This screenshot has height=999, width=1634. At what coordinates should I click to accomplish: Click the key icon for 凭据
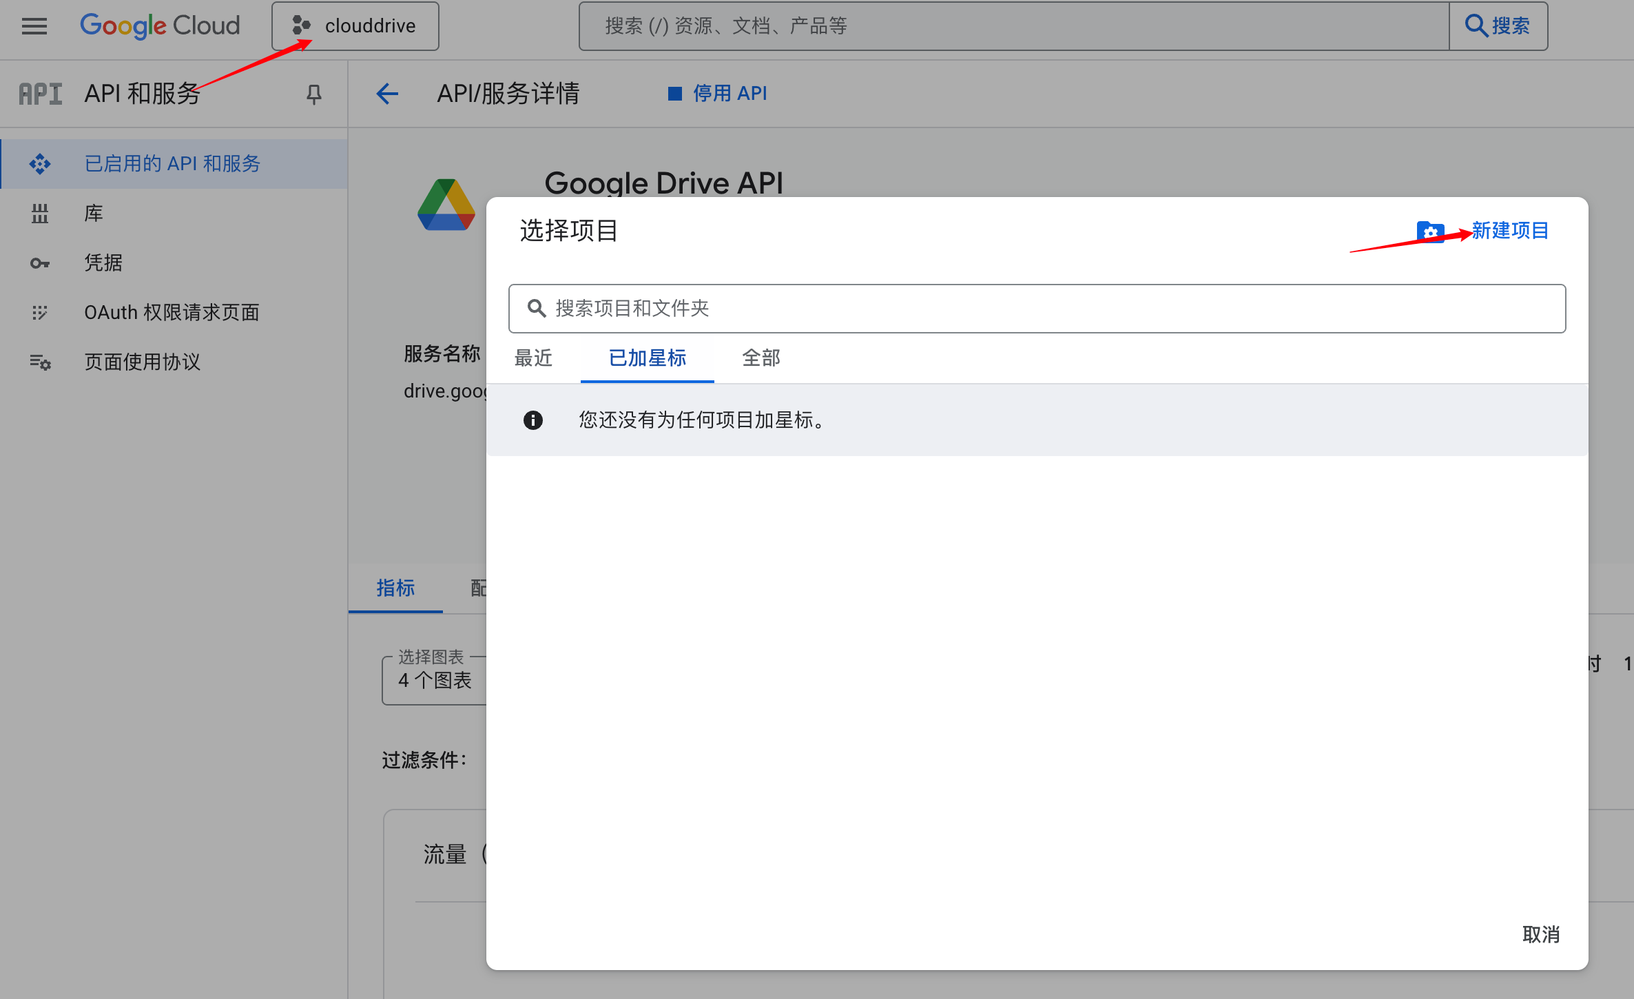pos(40,263)
